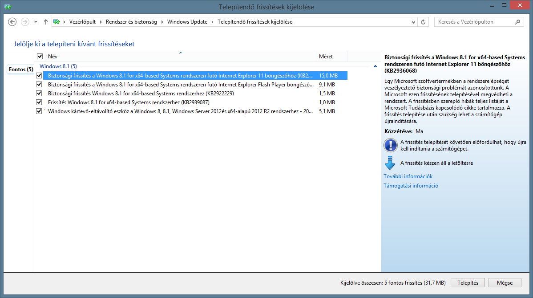This screenshot has width=533, height=298.
Task: Uncheck the Flash Player security update
Action: (x=39, y=84)
